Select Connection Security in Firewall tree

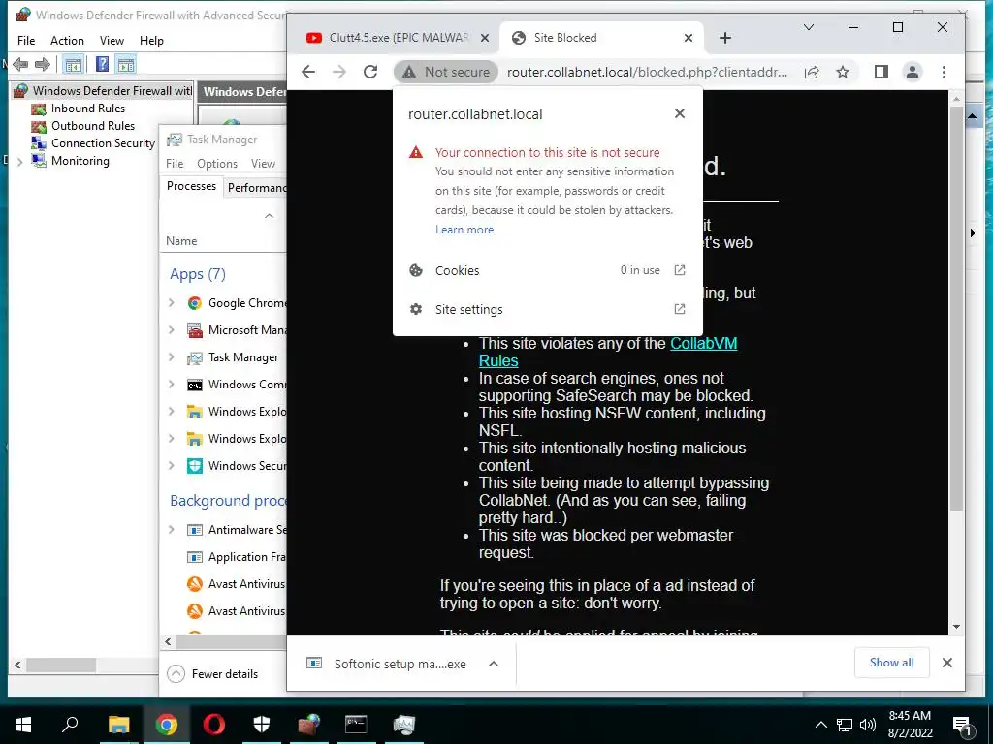pyautogui.click(x=103, y=143)
